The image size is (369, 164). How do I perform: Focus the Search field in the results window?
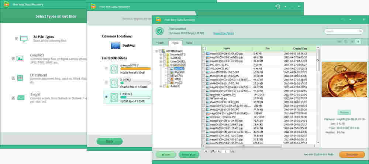click(x=344, y=31)
